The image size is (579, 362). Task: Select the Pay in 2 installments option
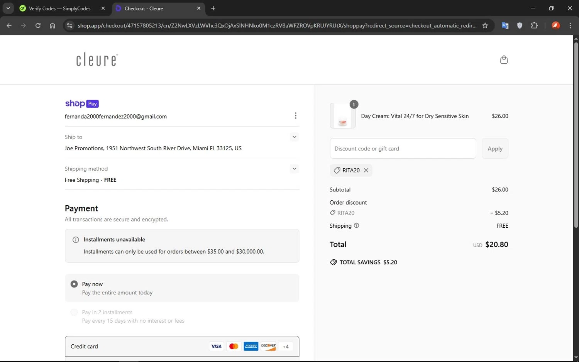[x=74, y=312]
